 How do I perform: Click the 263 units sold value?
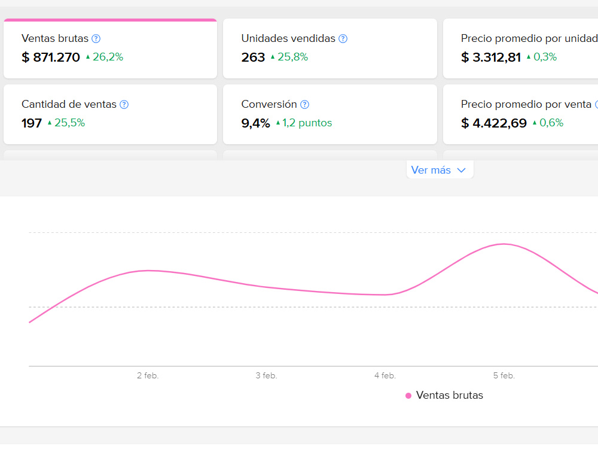point(253,57)
